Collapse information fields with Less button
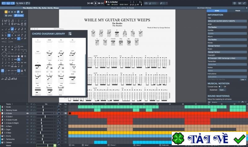 (243, 80)
